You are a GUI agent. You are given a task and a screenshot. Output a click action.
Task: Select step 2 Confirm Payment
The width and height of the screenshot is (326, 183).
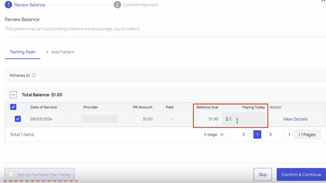(136, 5)
